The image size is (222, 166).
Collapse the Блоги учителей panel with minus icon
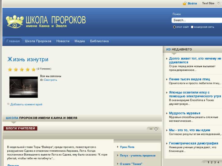pos(151,129)
